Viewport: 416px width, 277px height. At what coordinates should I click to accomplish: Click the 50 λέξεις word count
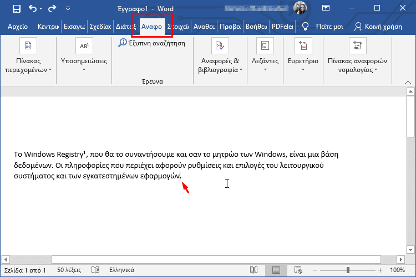pos(69,270)
